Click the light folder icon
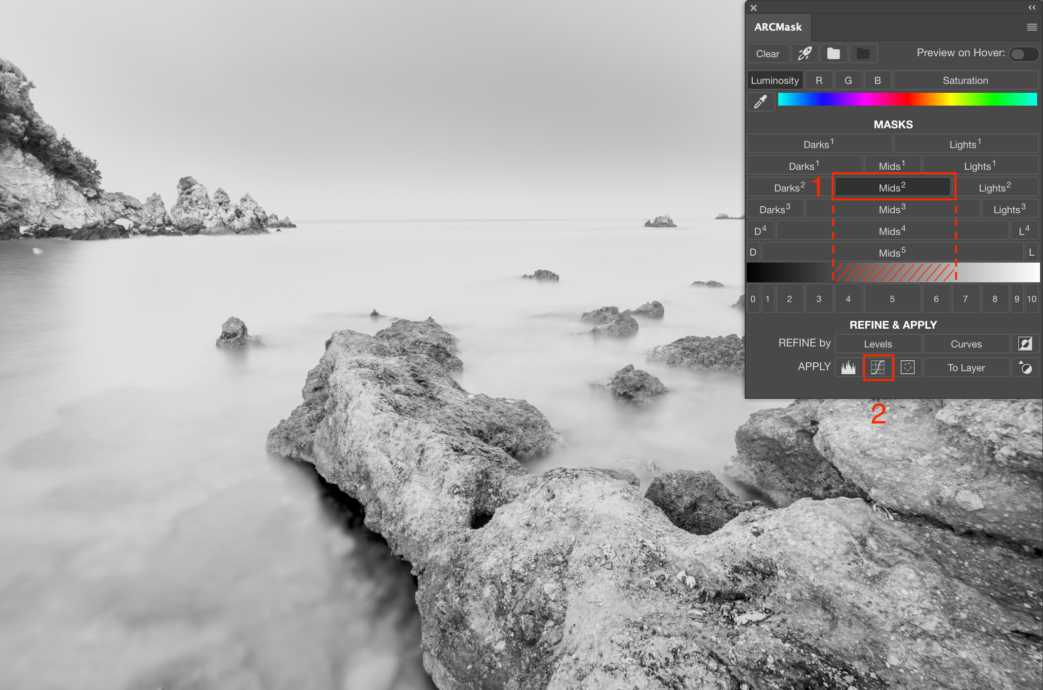The image size is (1043, 690). tap(834, 53)
